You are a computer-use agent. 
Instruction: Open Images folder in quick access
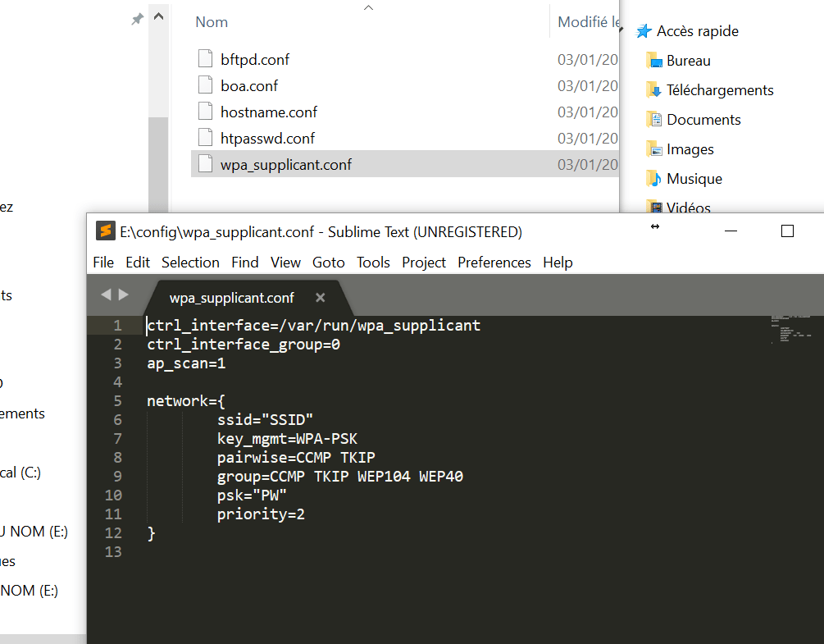point(690,149)
